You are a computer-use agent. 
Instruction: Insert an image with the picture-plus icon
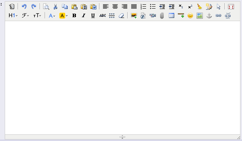click(x=134, y=16)
